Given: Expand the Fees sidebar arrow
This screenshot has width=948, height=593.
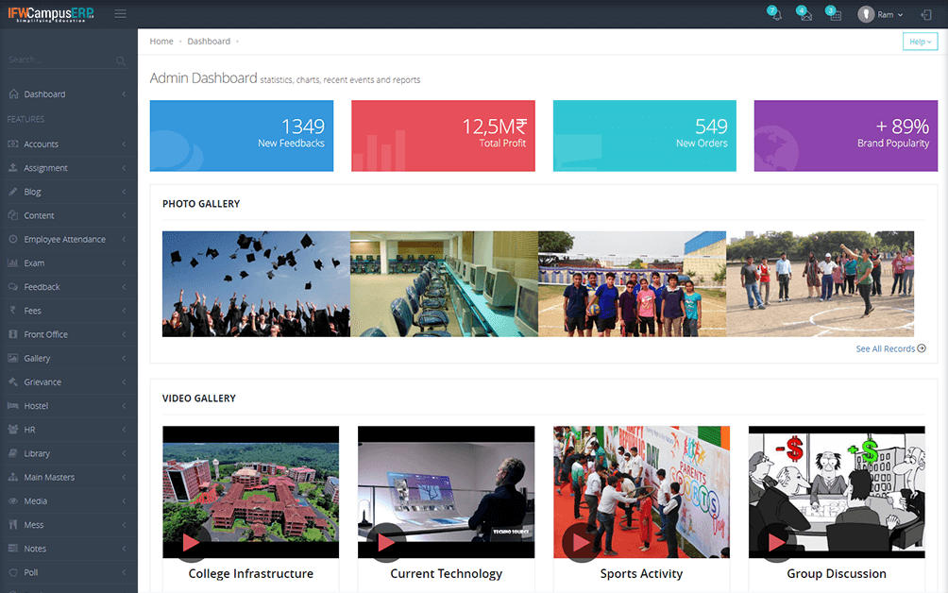Looking at the screenshot, I should [x=124, y=311].
